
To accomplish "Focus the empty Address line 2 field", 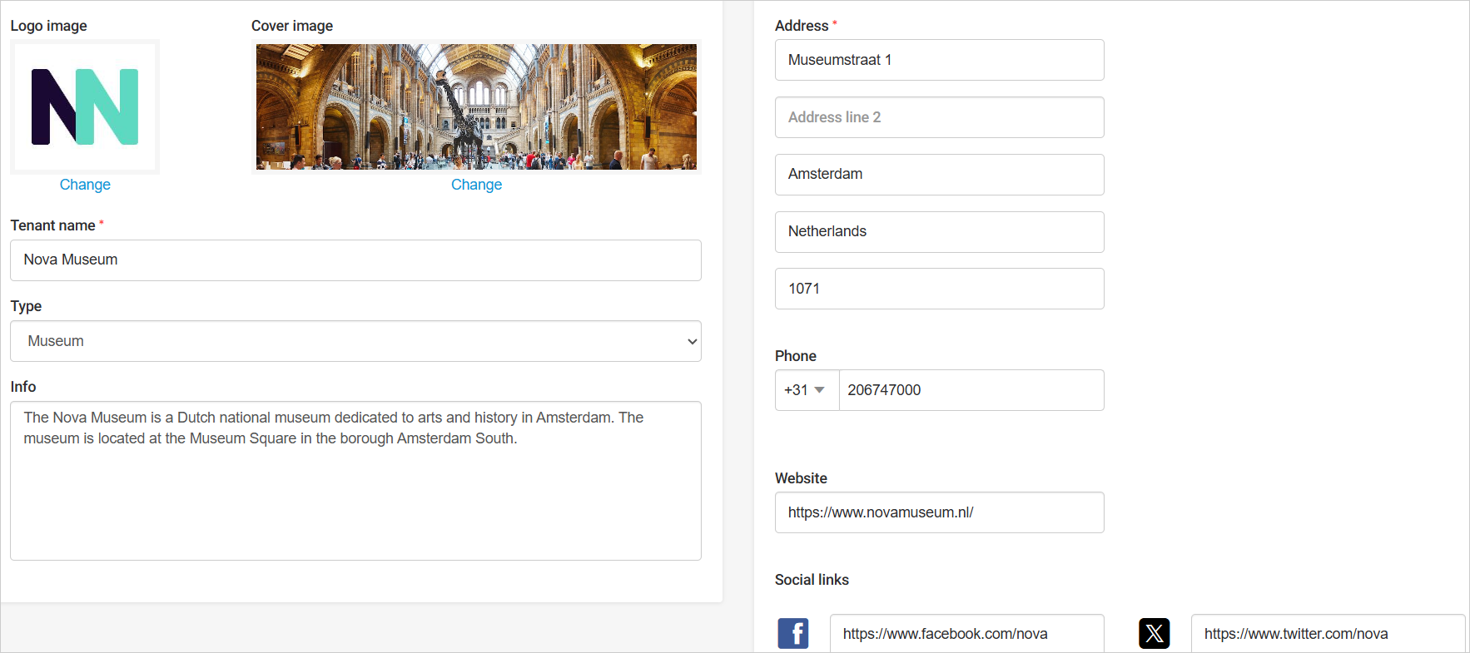I will 939,117.
